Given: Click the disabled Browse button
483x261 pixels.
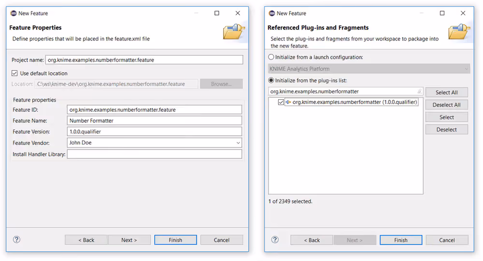Looking at the screenshot, I should tap(222, 84).
